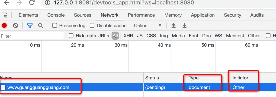Activate the inspect element selector icon

(4, 15)
